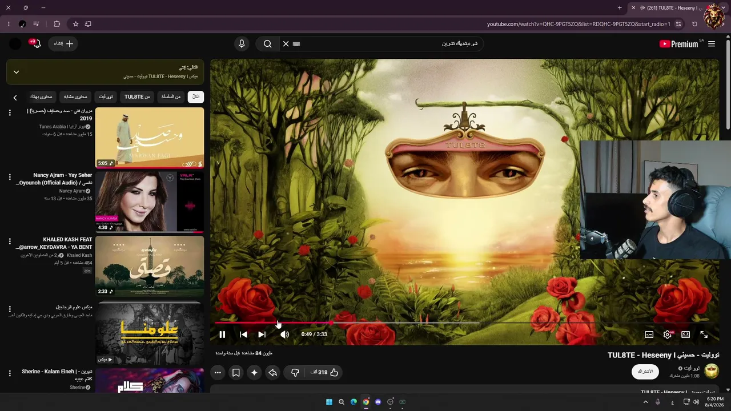Screen dimensions: 731x411
Task: Open the browser three-dot menu
Action: (9, 24)
